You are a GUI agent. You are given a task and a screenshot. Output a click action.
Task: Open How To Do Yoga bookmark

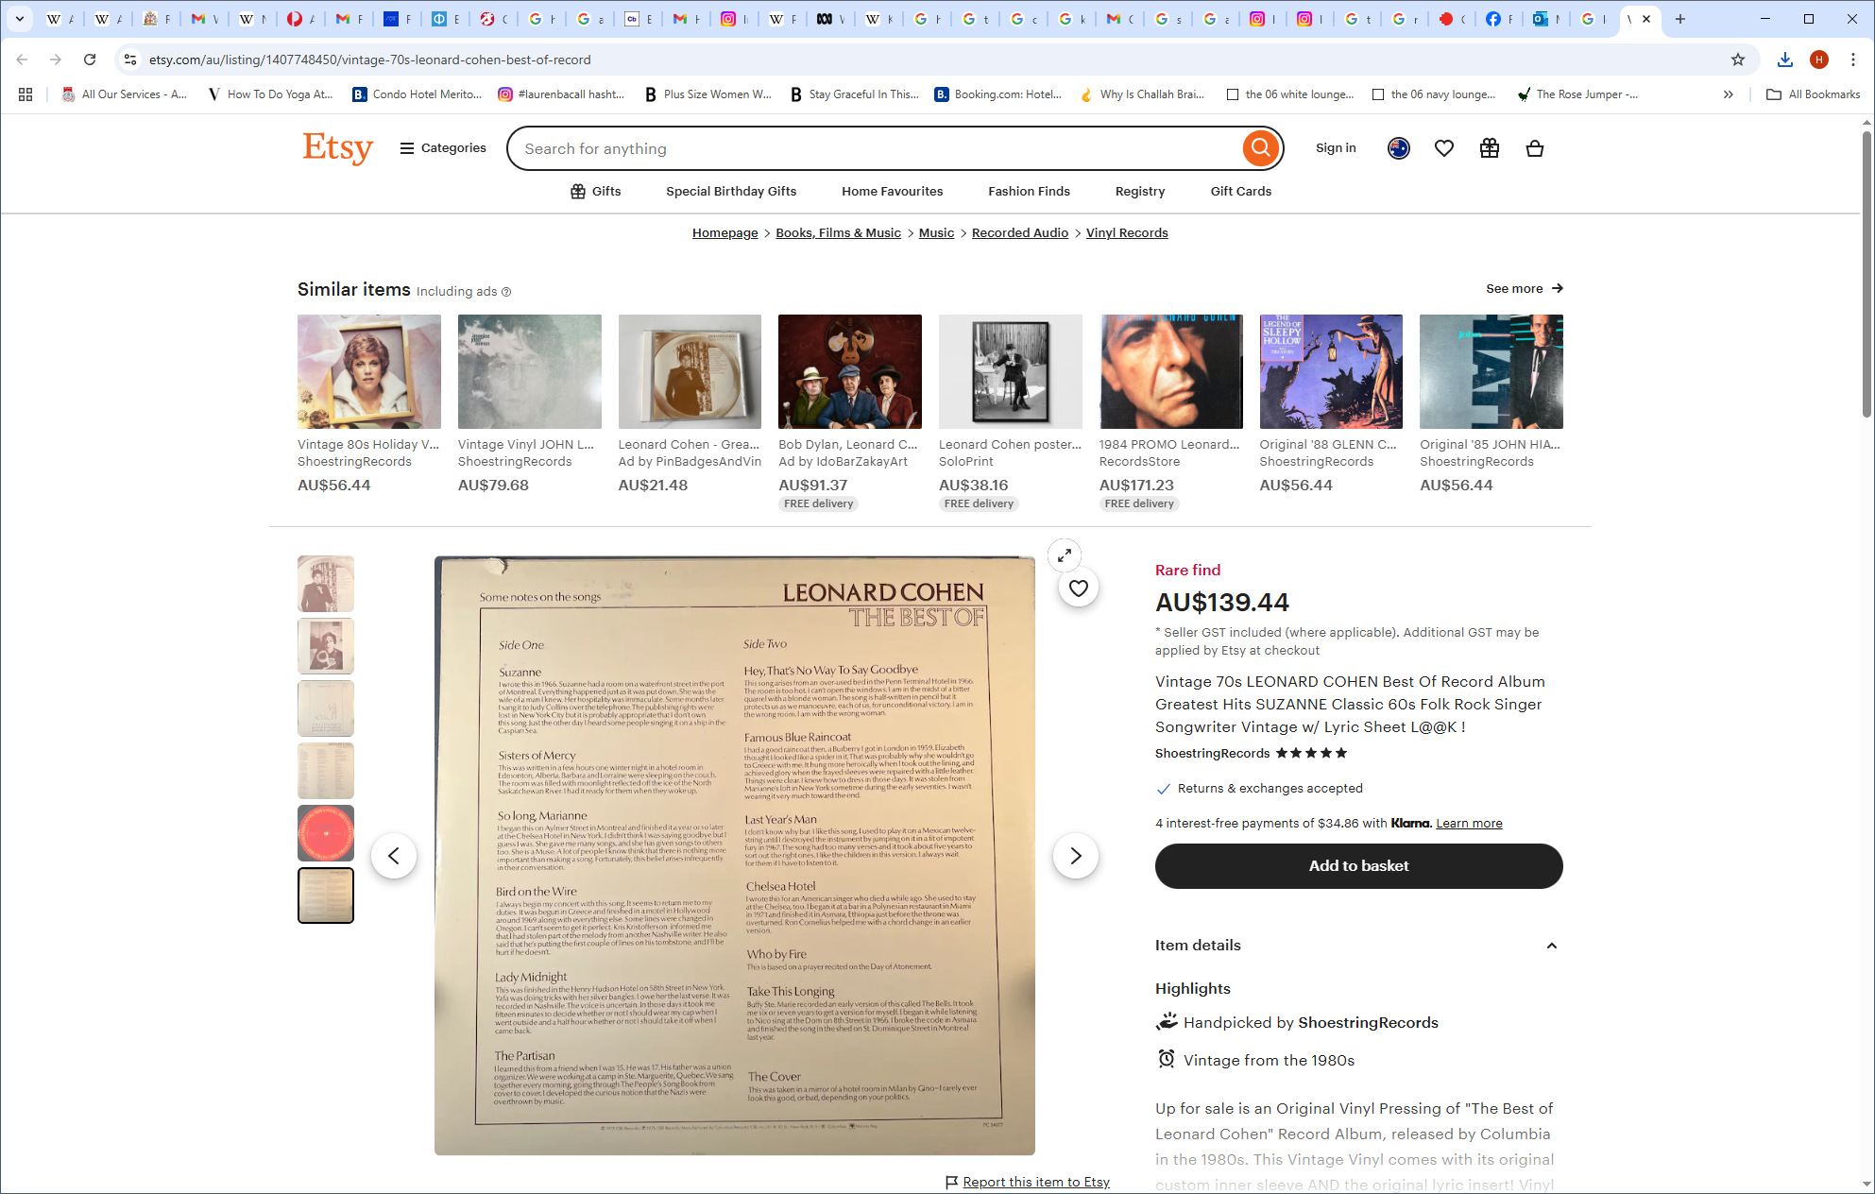270,94
